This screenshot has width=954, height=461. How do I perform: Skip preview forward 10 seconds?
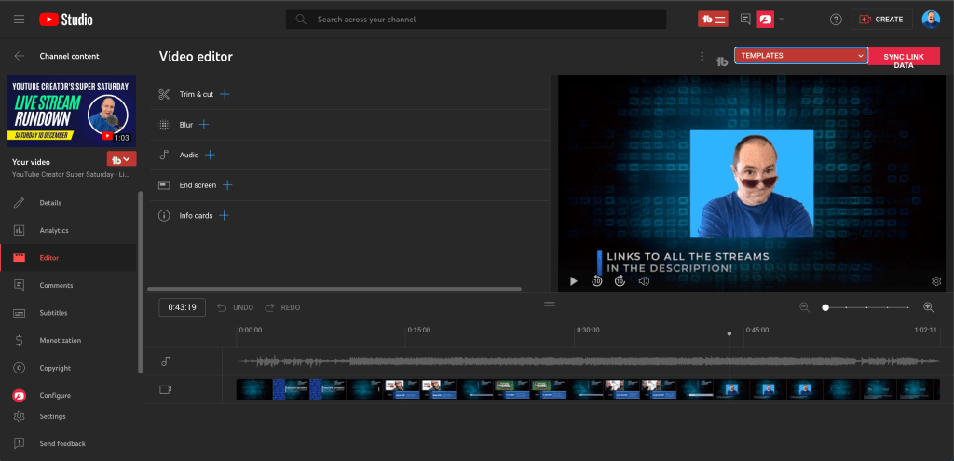point(620,281)
